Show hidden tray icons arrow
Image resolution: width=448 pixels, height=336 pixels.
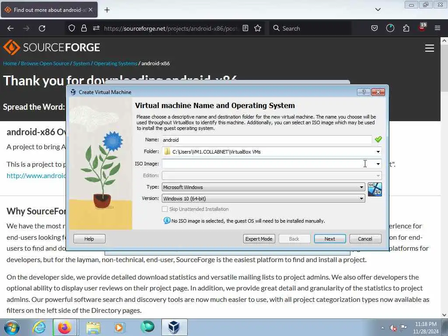coord(382,328)
